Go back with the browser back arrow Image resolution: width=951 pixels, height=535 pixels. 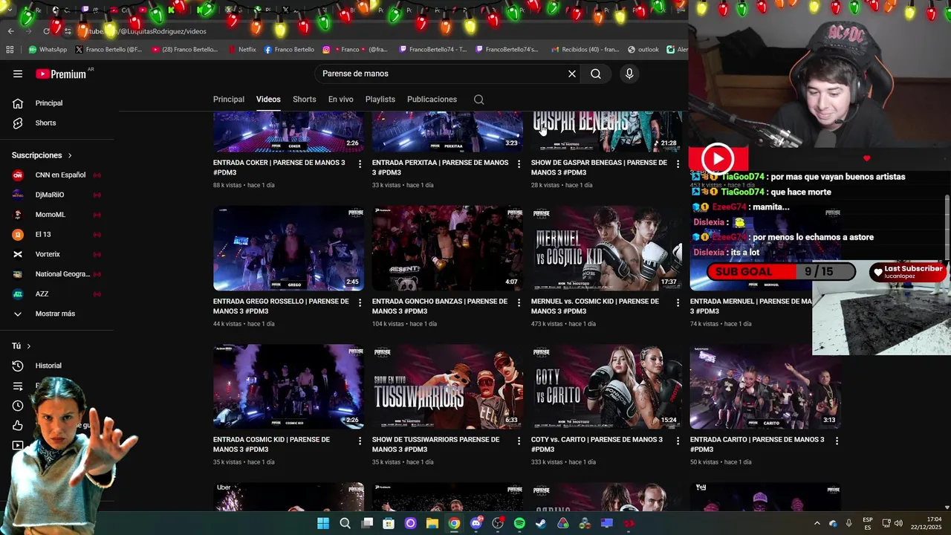10,31
